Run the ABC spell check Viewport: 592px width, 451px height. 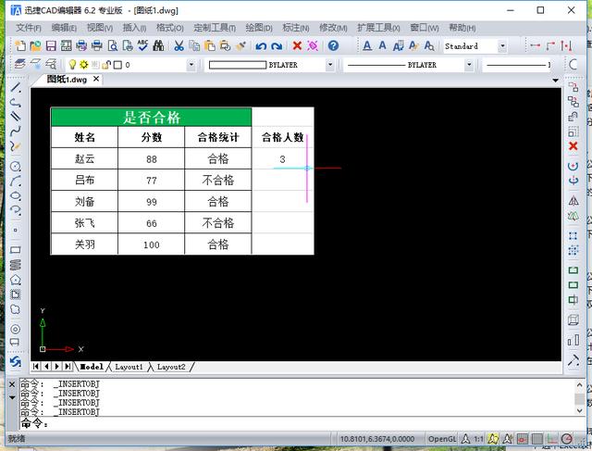pyautogui.click(x=143, y=45)
